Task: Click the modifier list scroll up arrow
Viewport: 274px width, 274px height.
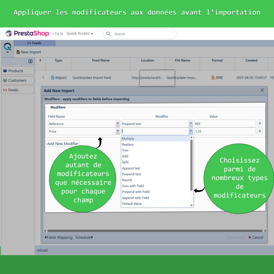Action: pos(191,137)
